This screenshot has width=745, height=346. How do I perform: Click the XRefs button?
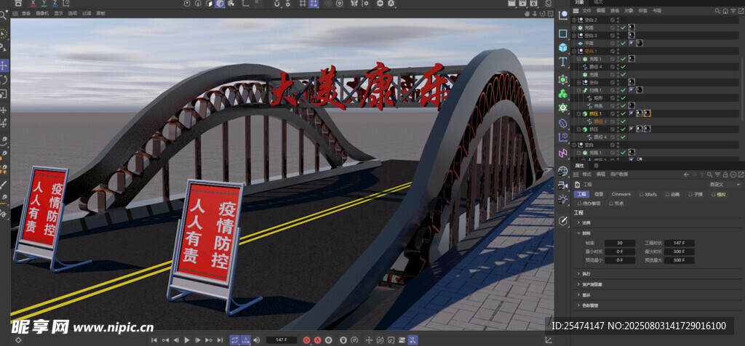coord(648,194)
